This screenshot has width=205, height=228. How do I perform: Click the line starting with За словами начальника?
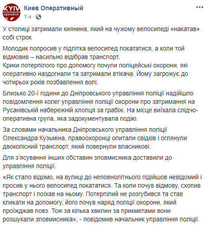[85, 130]
